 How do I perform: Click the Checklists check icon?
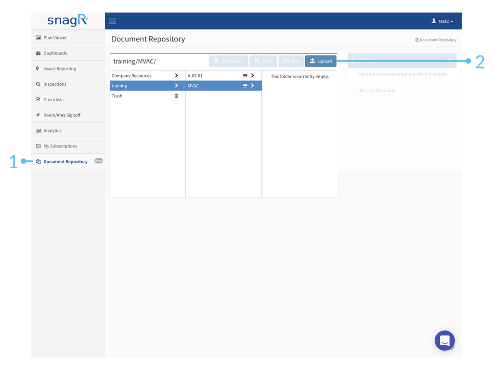point(38,99)
